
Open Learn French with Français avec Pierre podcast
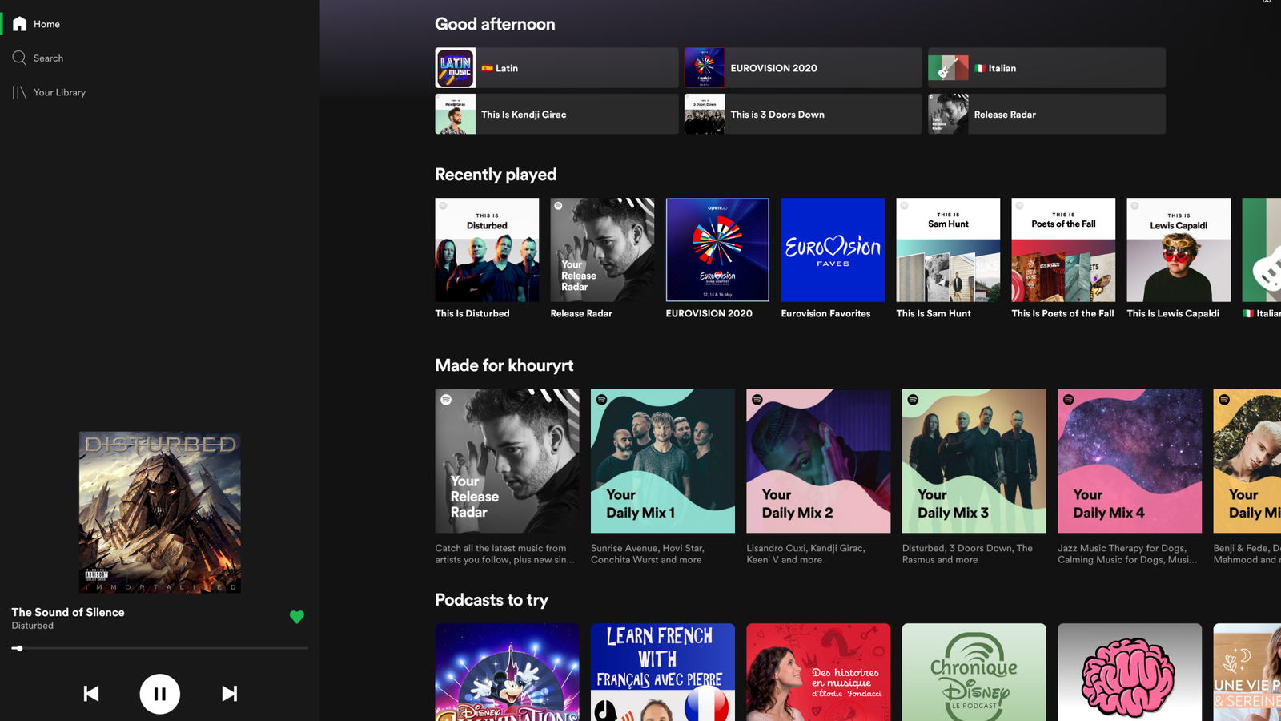pyautogui.click(x=663, y=672)
